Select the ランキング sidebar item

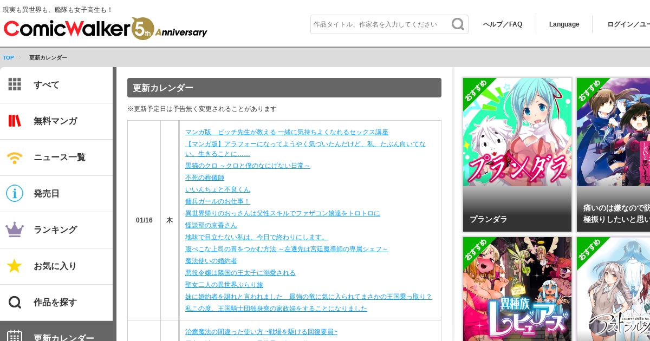coord(56,230)
